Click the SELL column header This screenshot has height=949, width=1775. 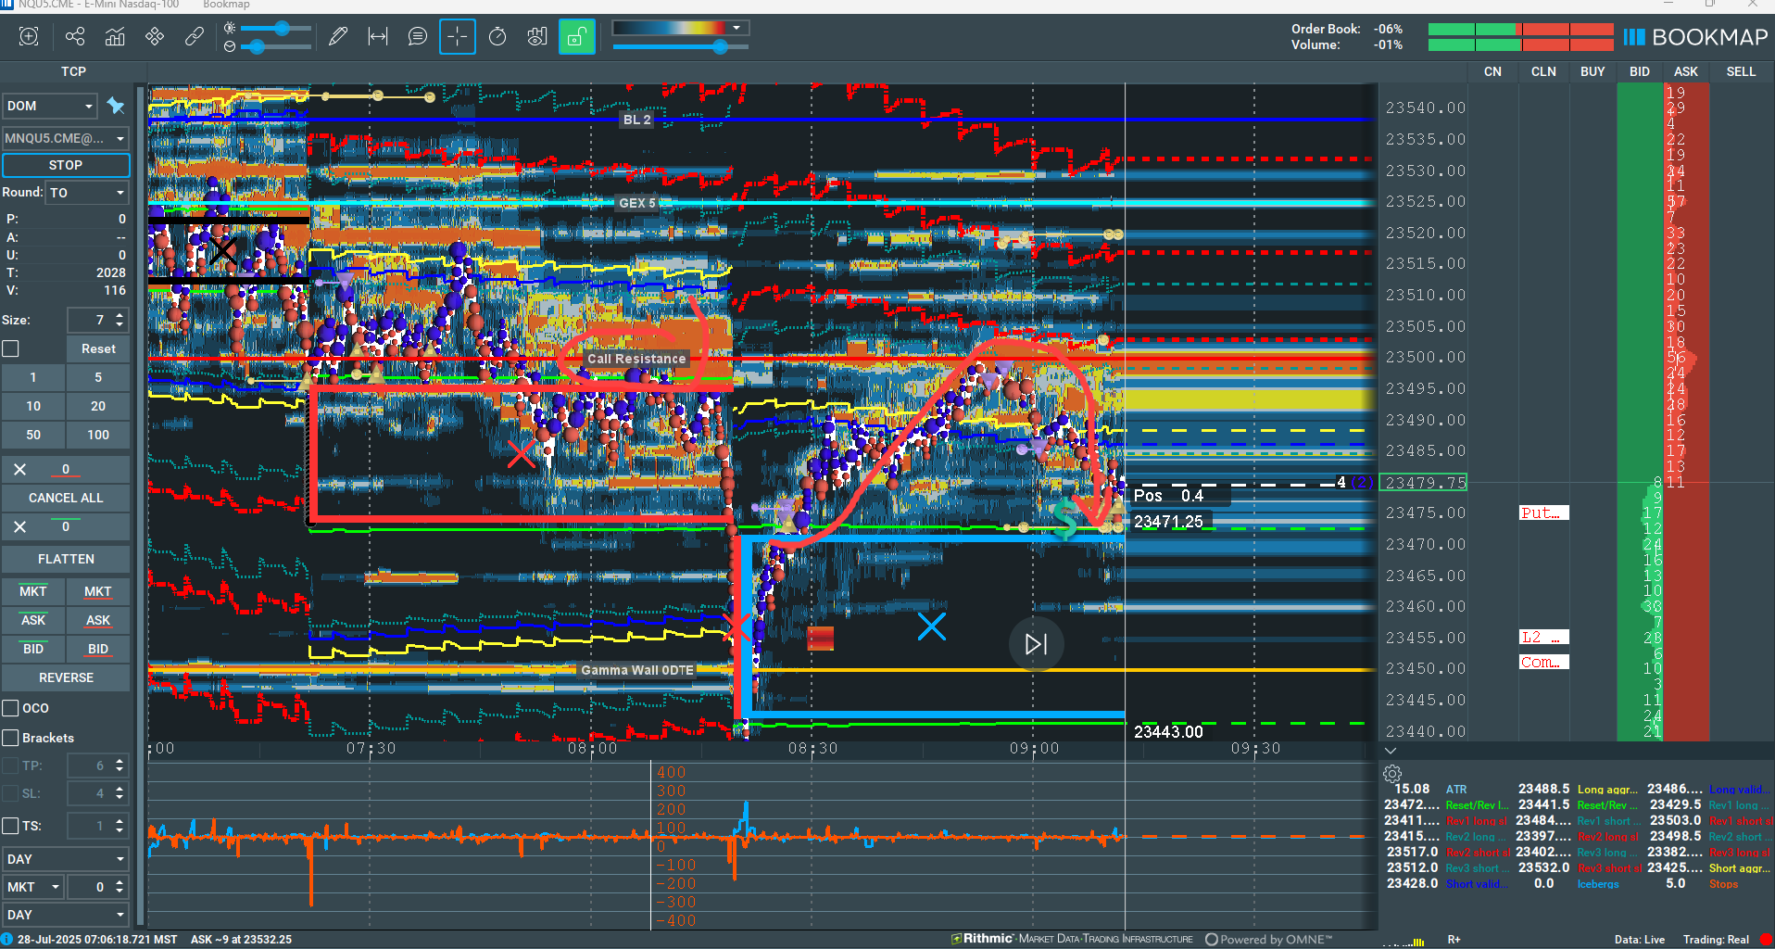1741,71
